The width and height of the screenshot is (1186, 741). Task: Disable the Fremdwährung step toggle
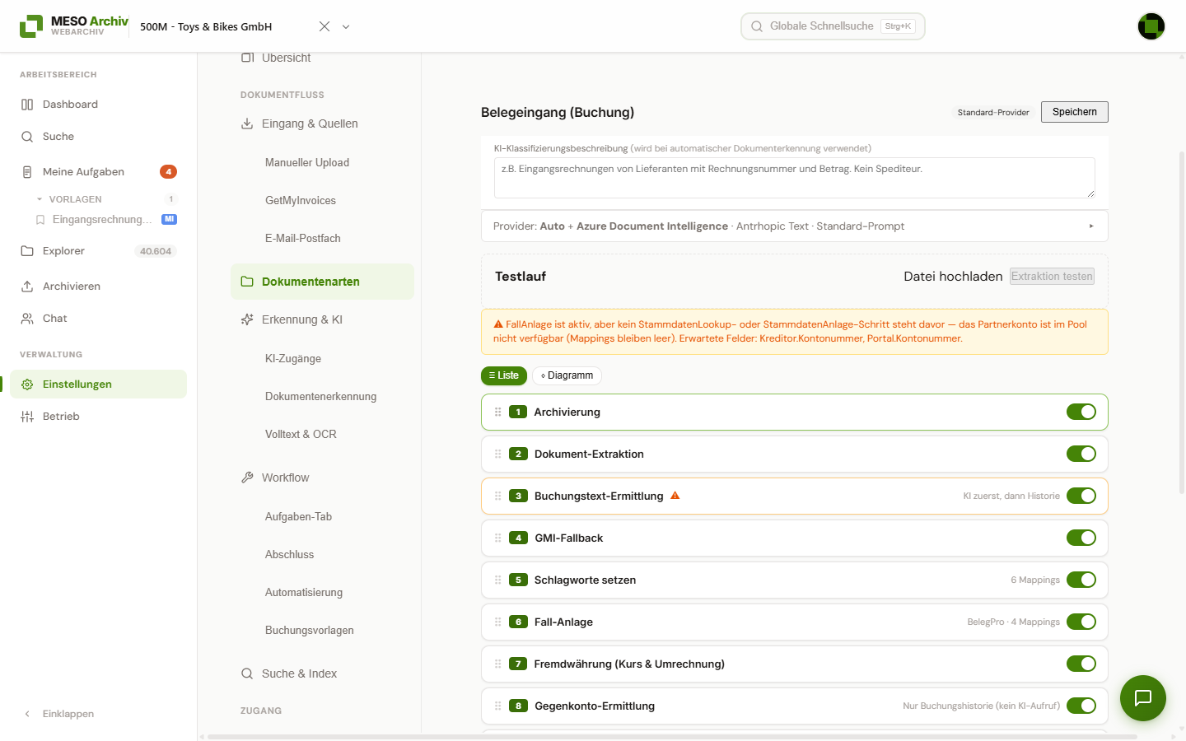(x=1081, y=664)
